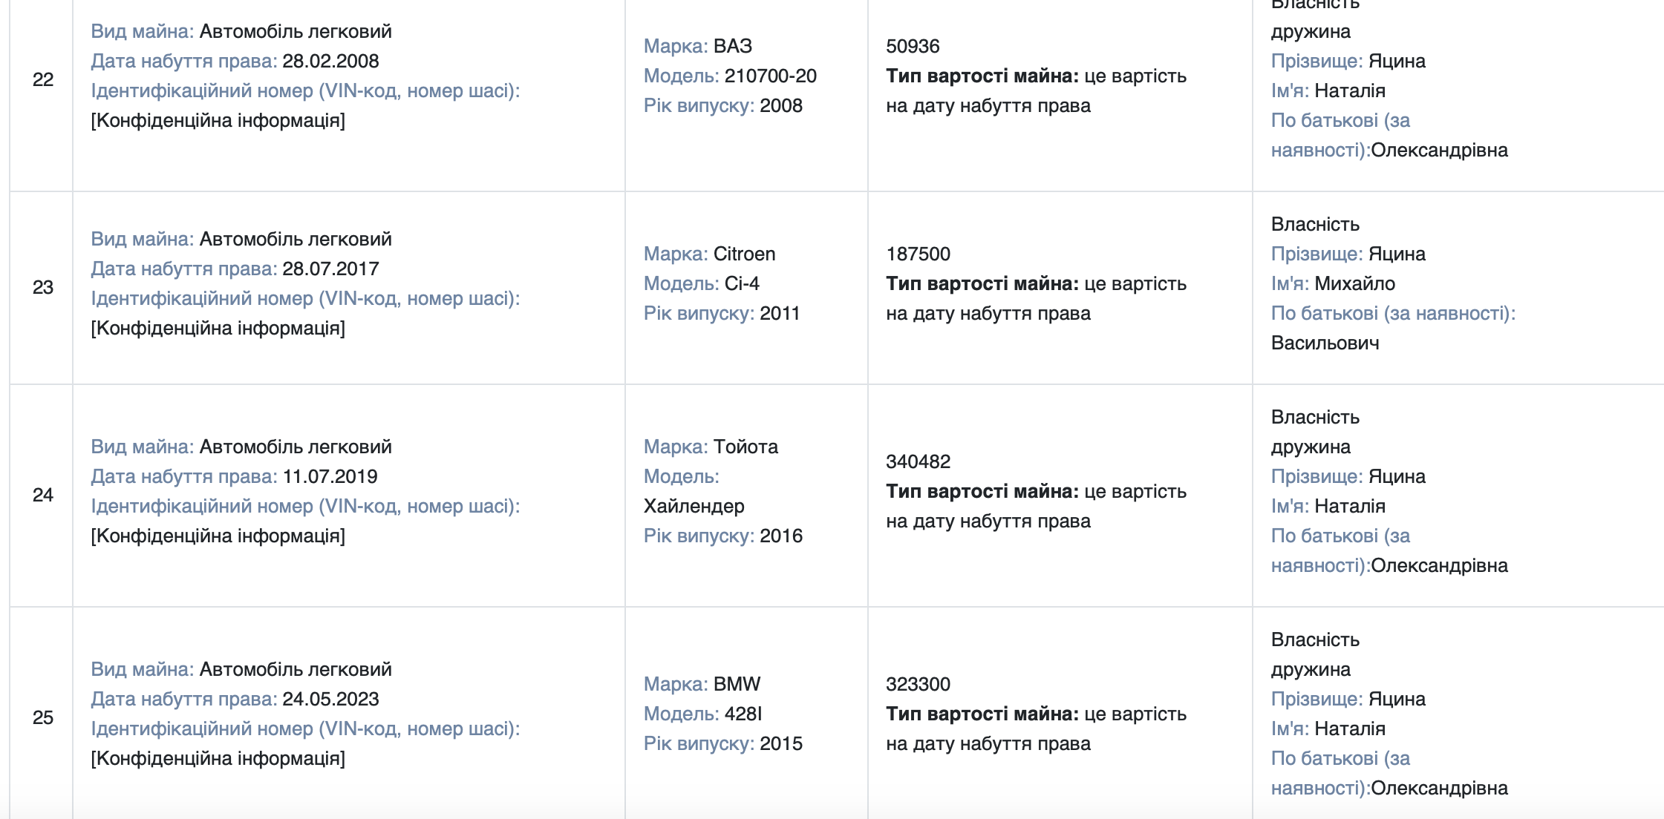Select the Тойота brand text
Screen dimensions: 1664x819
tap(745, 447)
